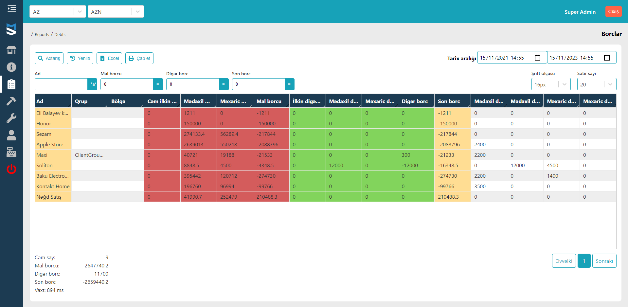Click the -2088796 Mal borcu cell

pos(271,144)
